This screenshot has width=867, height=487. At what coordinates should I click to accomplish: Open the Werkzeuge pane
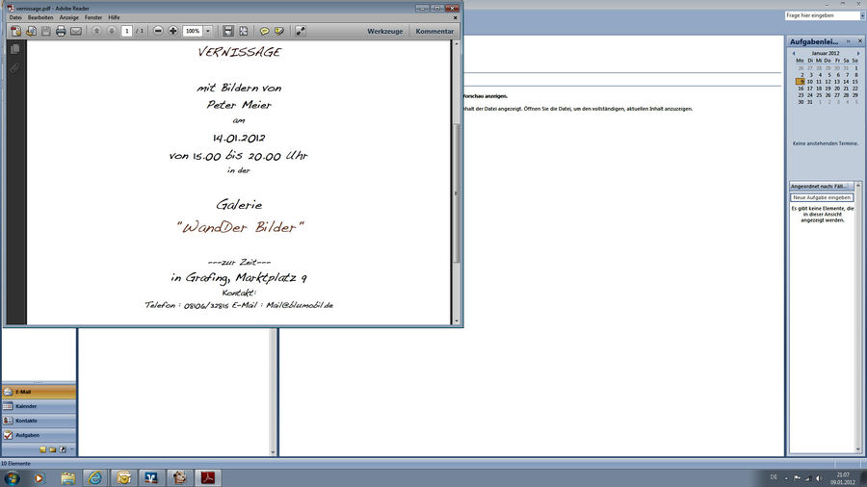tap(384, 31)
